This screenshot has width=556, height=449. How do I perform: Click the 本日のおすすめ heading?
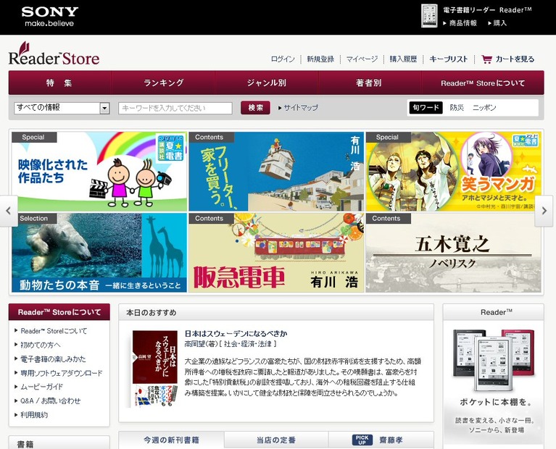coord(152,313)
